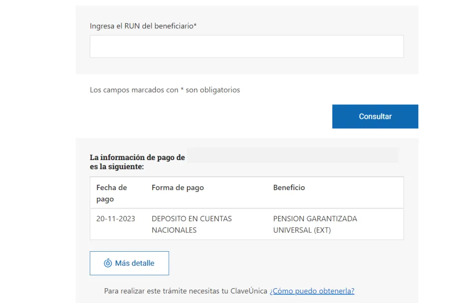
Task: Click 'UNIVERSAL (EXT)' text in the benefit cell
Action: (x=302, y=230)
